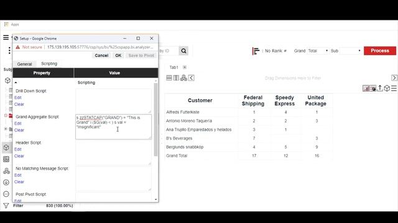Clear the Header Script

pyautogui.click(x=19, y=155)
